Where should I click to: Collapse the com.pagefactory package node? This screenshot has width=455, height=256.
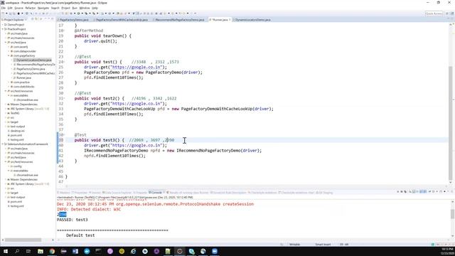[9, 55]
